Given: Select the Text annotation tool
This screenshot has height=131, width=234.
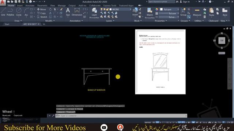Looking at the screenshot, I should [68, 12].
